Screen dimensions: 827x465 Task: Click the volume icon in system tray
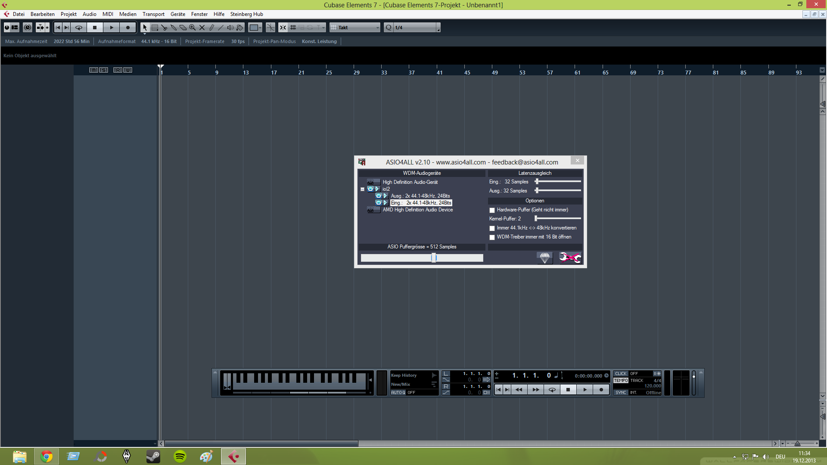pyautogui.click(x=765, y=457)
